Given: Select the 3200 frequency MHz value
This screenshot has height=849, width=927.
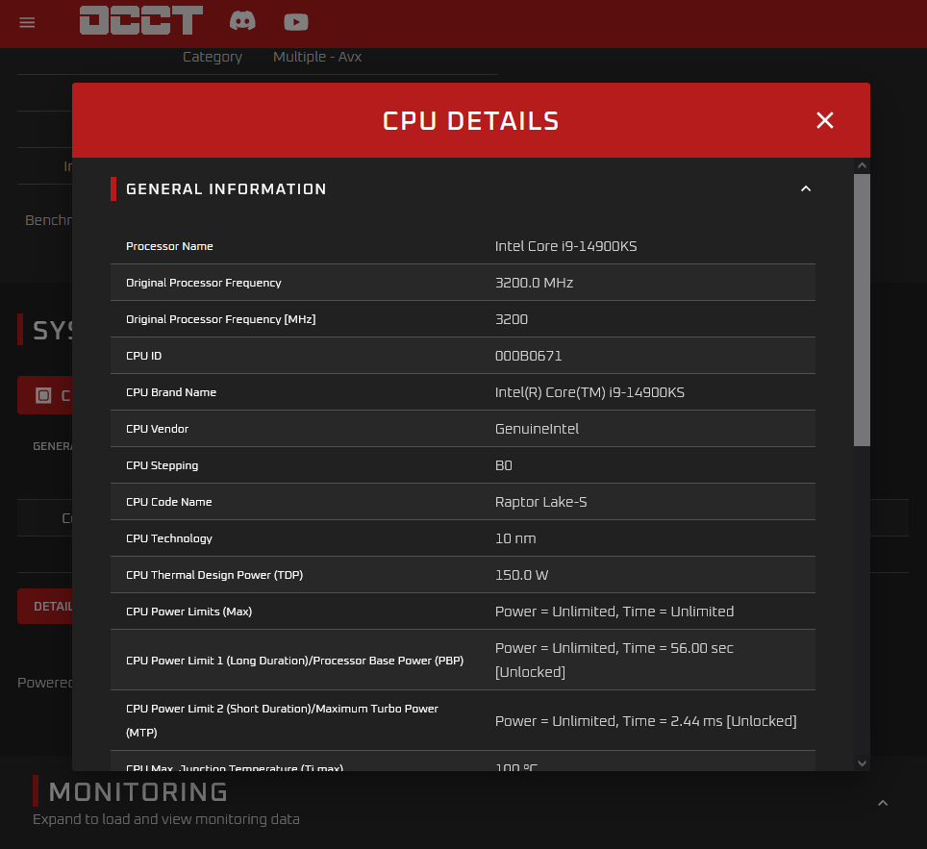Looking at the screenshot, I should coord(512,319).
